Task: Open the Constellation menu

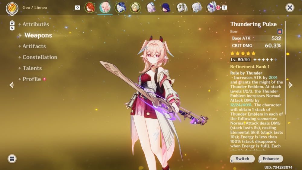Action: (40, 57)
